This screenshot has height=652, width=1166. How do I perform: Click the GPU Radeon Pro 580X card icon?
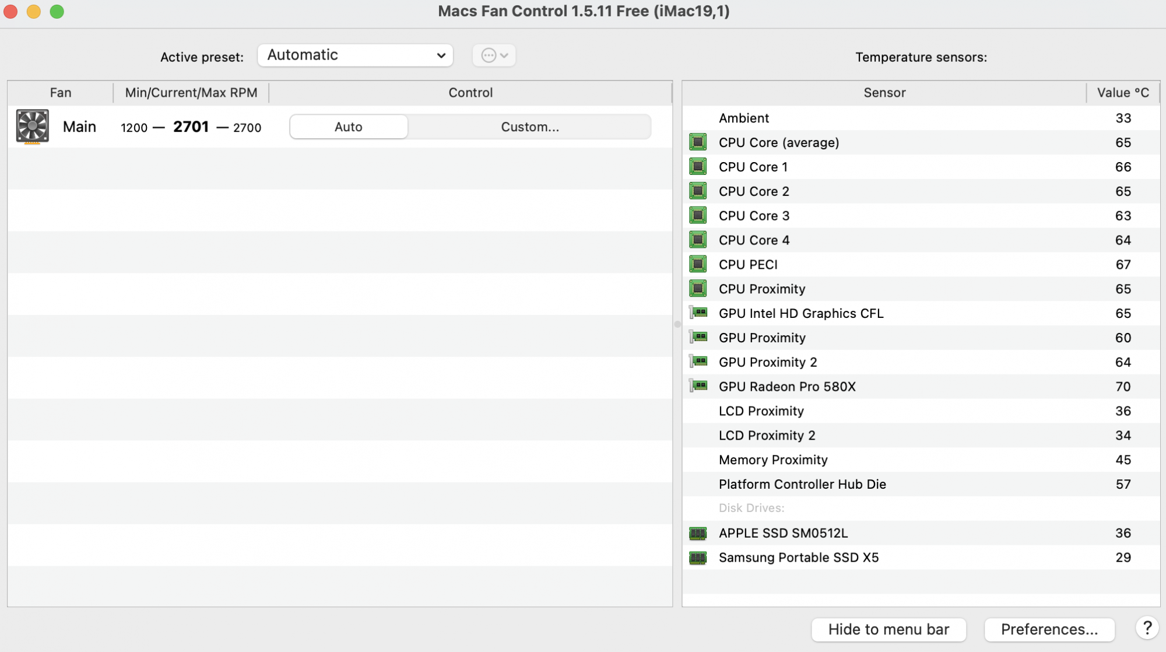698,386
